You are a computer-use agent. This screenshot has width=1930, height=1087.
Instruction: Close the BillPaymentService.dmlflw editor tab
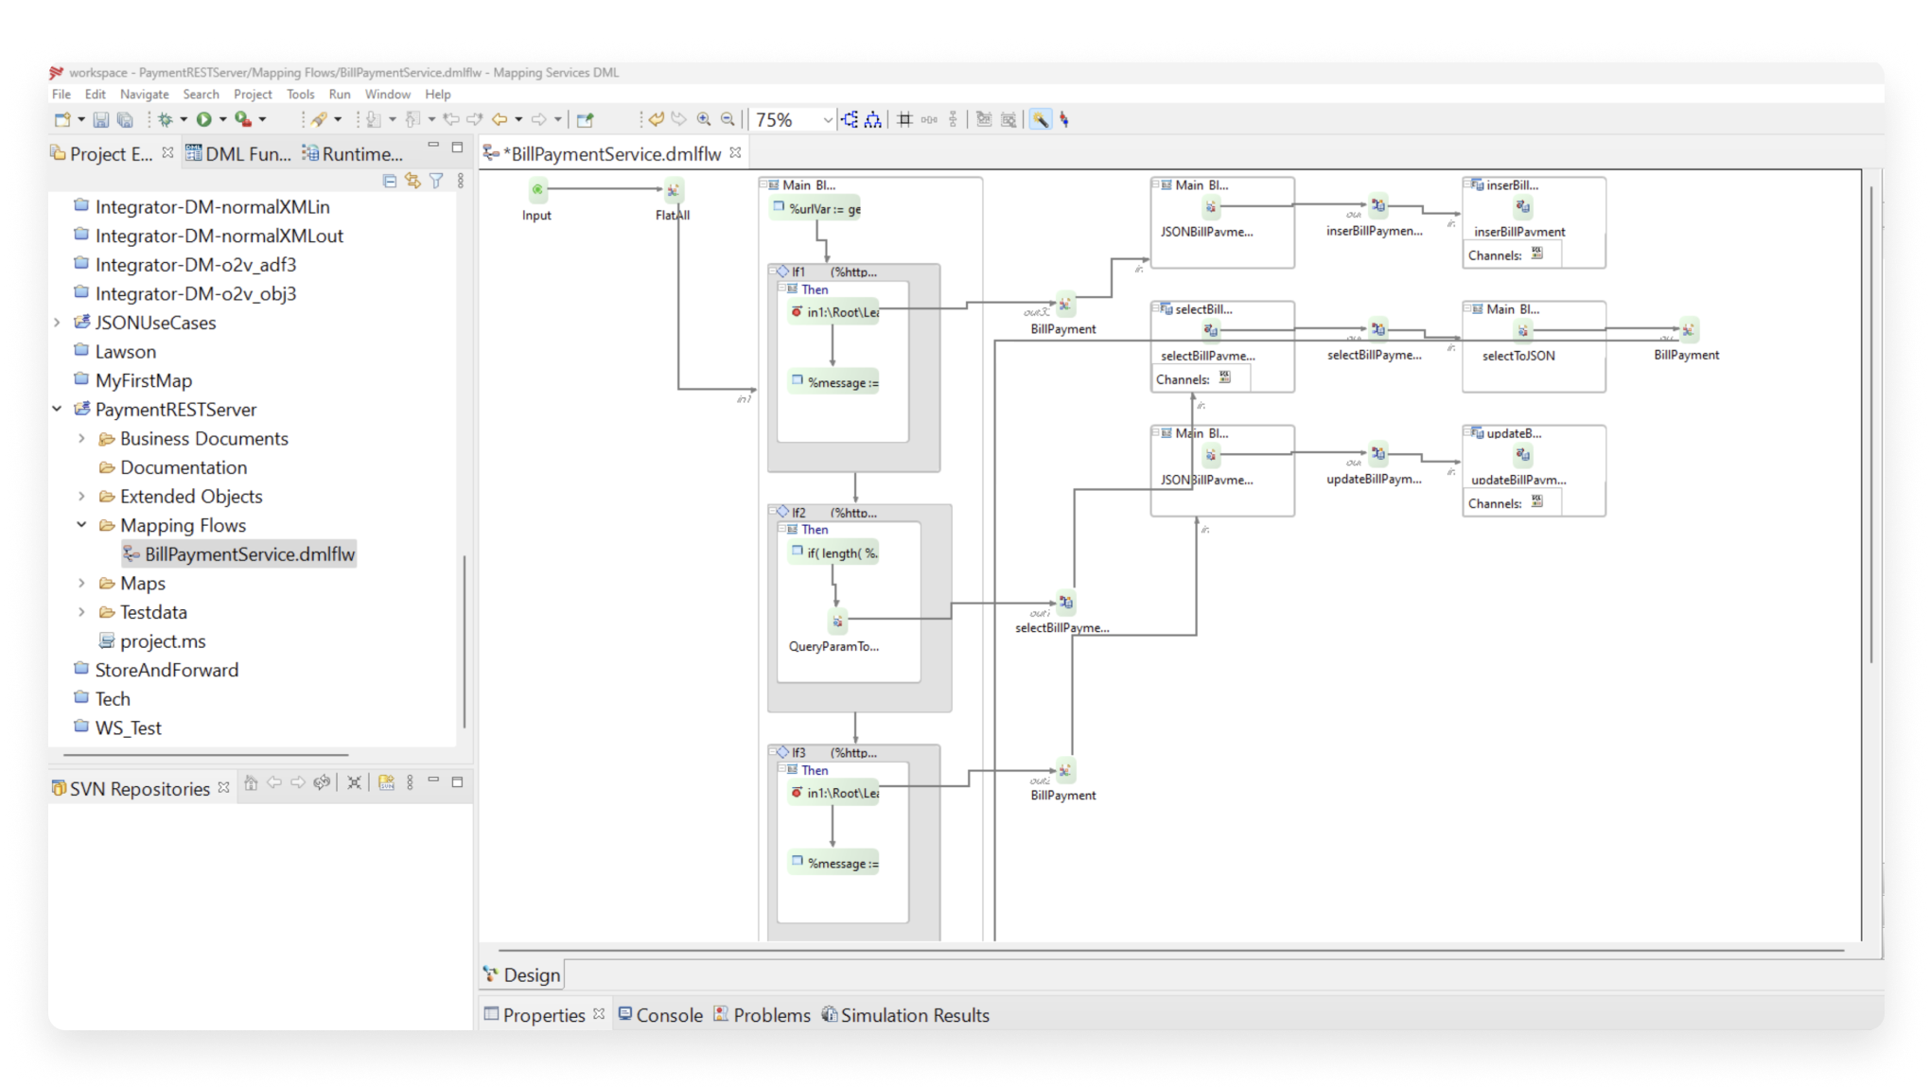coord(735,153)
